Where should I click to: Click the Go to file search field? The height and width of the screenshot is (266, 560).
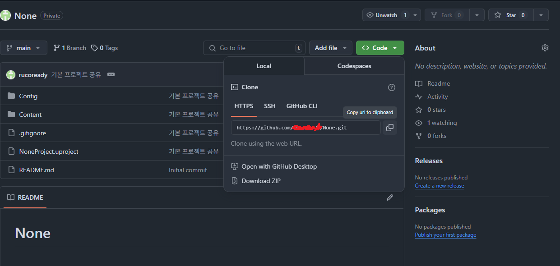(x=254, y=48)
